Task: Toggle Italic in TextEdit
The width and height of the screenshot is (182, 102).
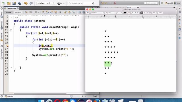Action: coord(135,12)
